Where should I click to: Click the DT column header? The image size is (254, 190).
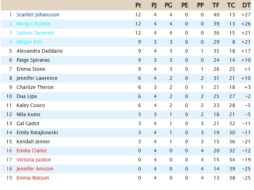[246, 5]
